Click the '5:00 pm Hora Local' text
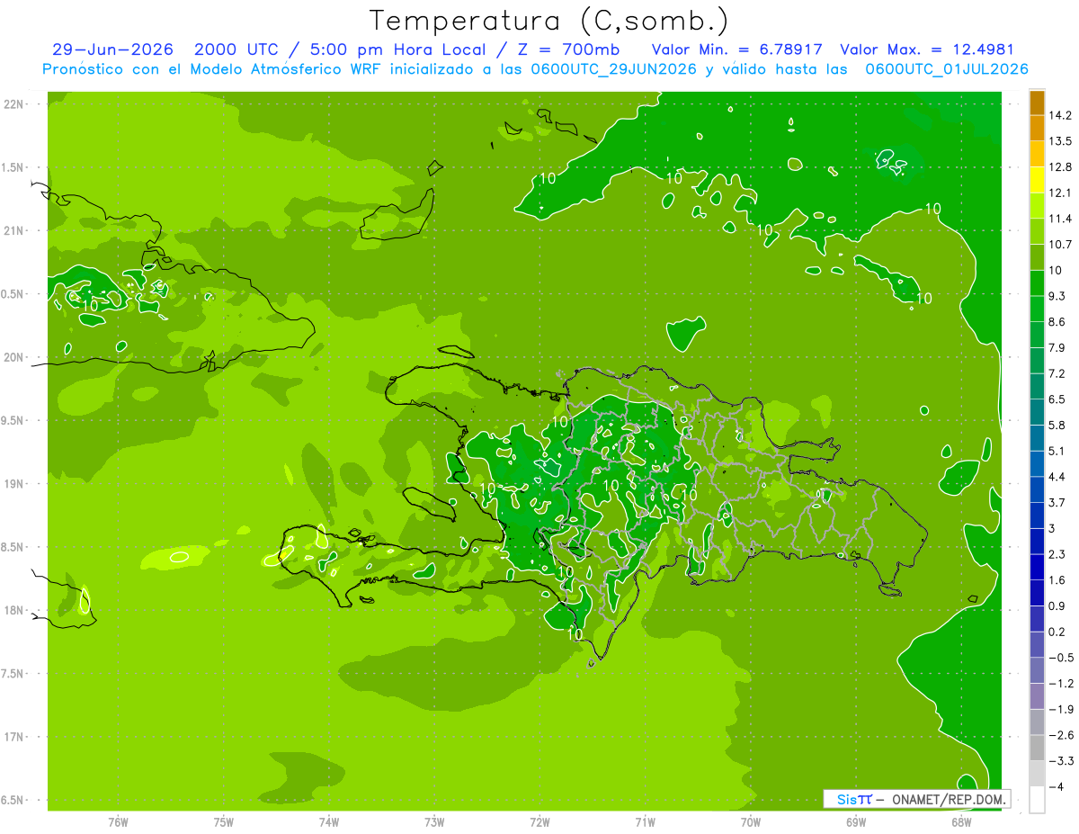The width and height of the screenshot is (1079, 834). (397, 49)
